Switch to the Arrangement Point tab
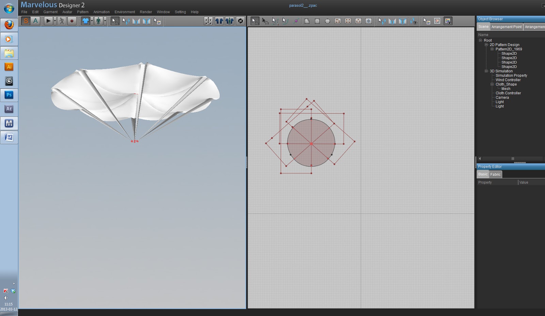Viewport: 545px width, 316px height. click(506, 27)
